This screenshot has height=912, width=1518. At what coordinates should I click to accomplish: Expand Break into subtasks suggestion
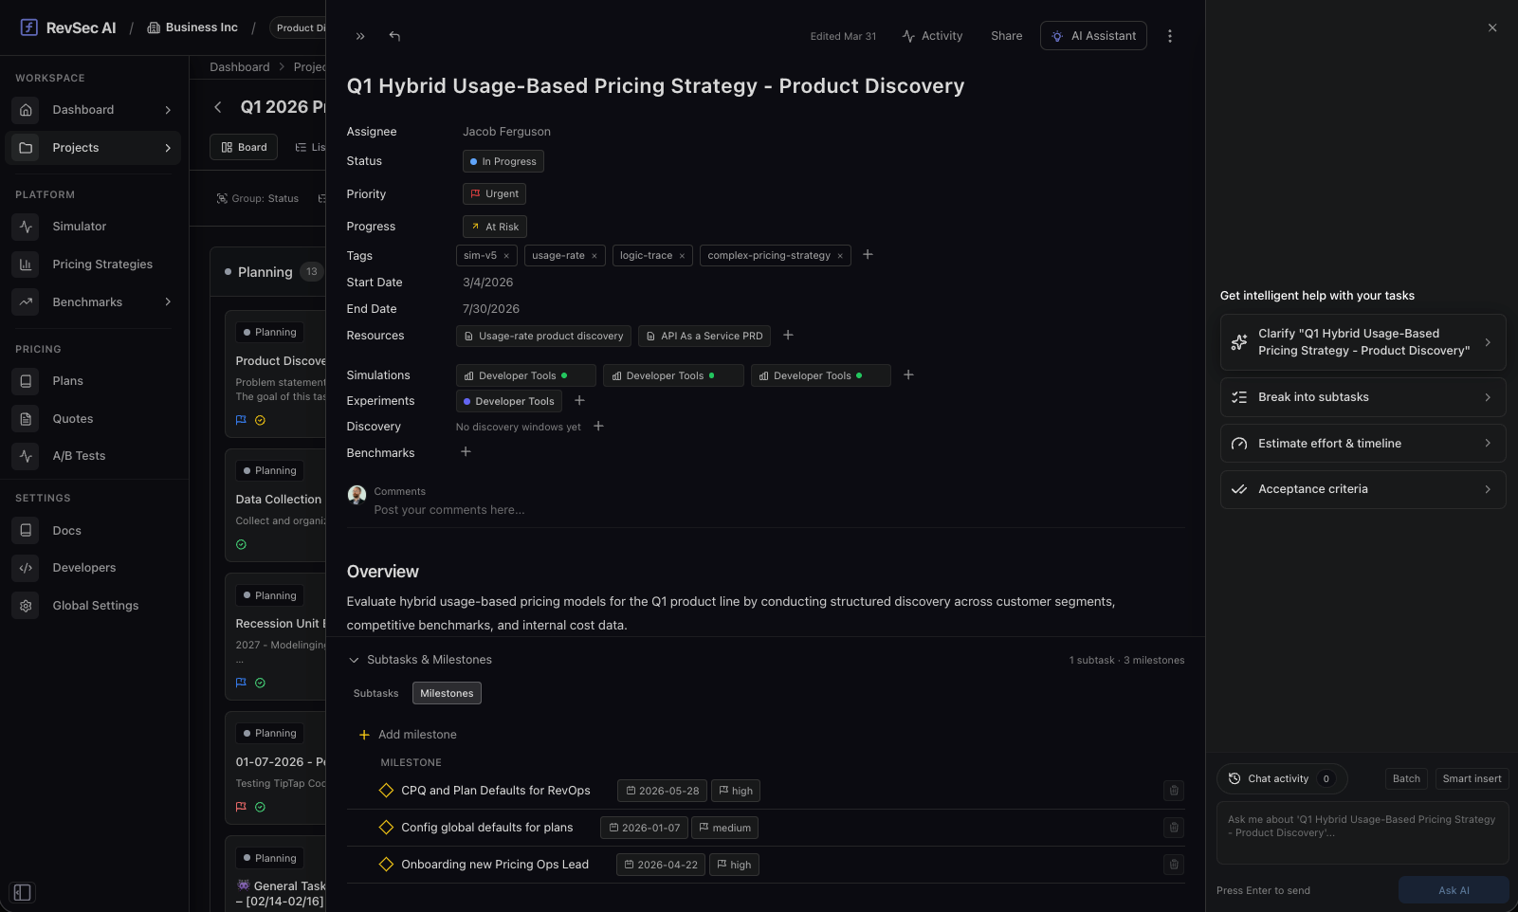pyautogui.click(x=1363, y=397)
